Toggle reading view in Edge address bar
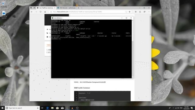This screenshot has height=110, width=195. 126,12
